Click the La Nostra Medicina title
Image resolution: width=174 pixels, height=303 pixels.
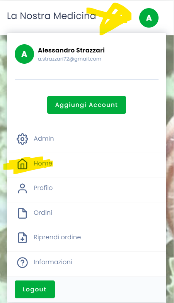coord(51,16)
